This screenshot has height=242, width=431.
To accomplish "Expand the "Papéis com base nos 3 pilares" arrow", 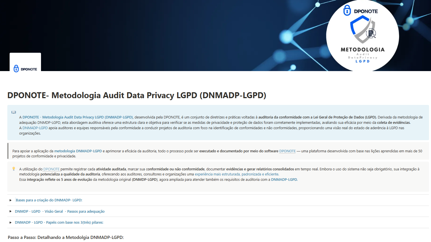I will click(10, 223).
